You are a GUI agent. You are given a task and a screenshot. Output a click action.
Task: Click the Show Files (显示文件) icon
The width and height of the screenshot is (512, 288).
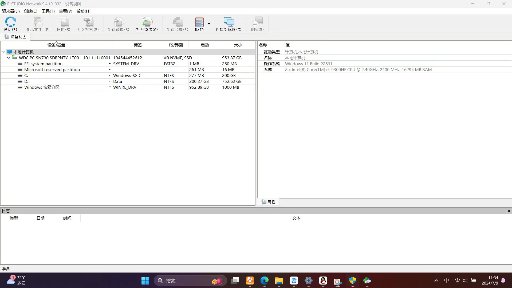[38, 24]
